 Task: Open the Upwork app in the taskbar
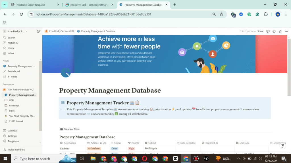[206, 158]
